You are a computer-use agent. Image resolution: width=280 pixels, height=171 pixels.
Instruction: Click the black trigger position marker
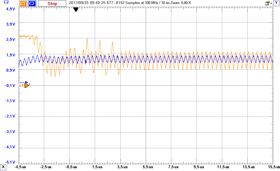point(76,9)
